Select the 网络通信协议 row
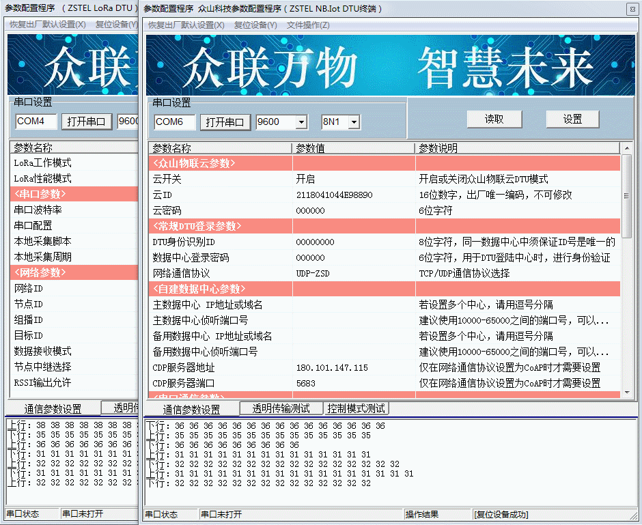The height and width of the screenshot is (525, 642). point(385,273)
